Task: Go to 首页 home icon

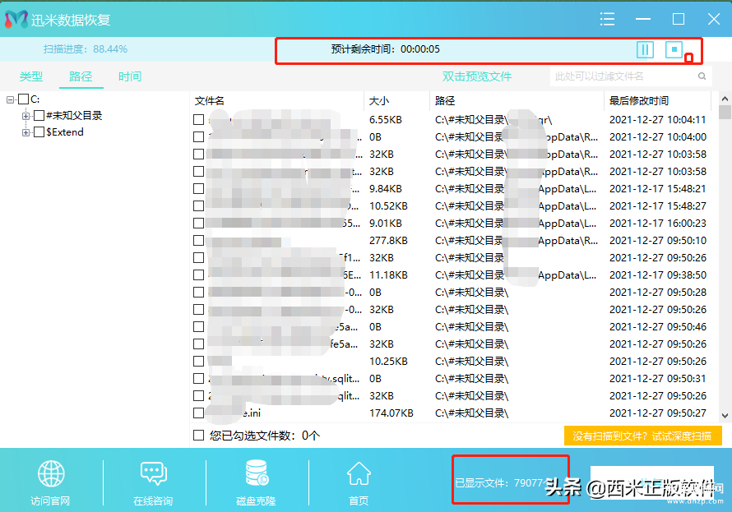Action: click(359, 473)
